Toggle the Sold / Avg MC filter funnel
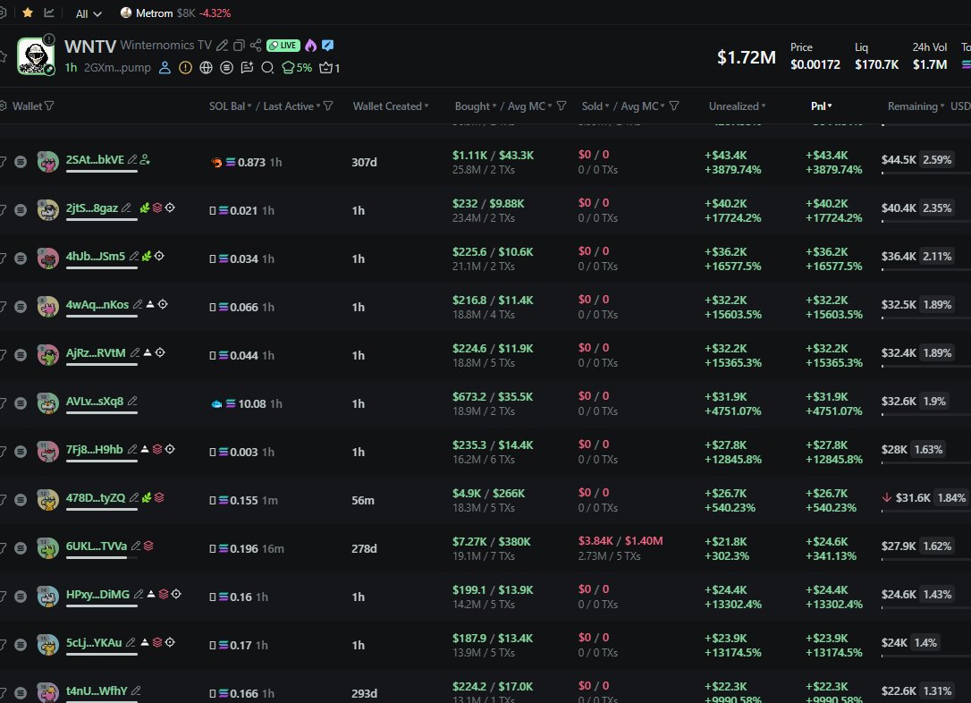971x703 pixels. (674, 106)
